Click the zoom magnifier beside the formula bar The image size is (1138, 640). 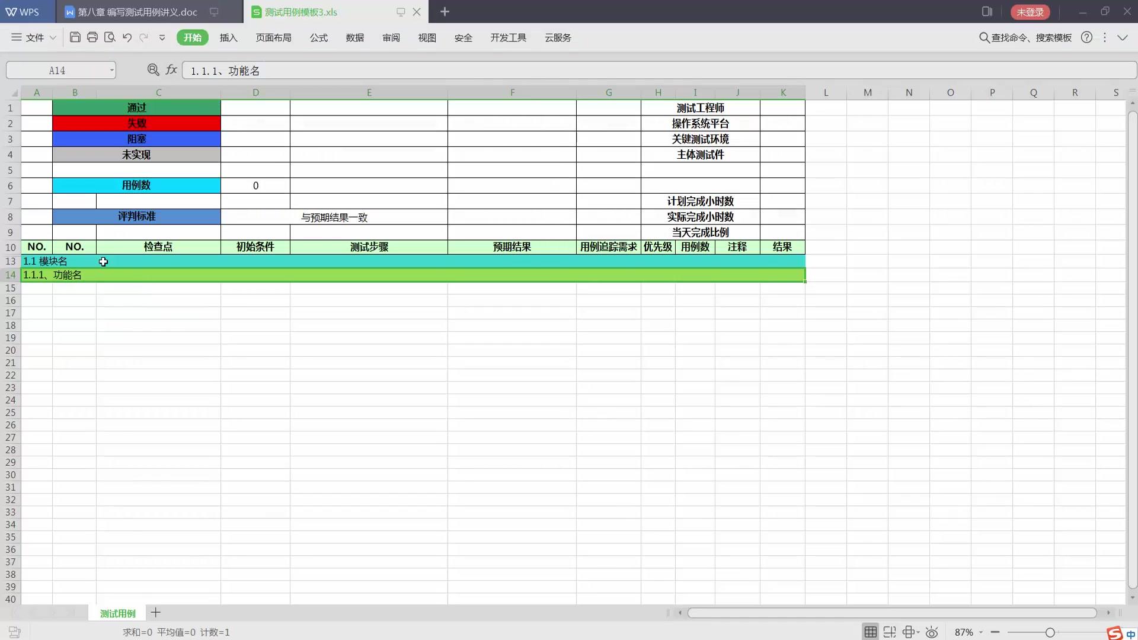153,70
